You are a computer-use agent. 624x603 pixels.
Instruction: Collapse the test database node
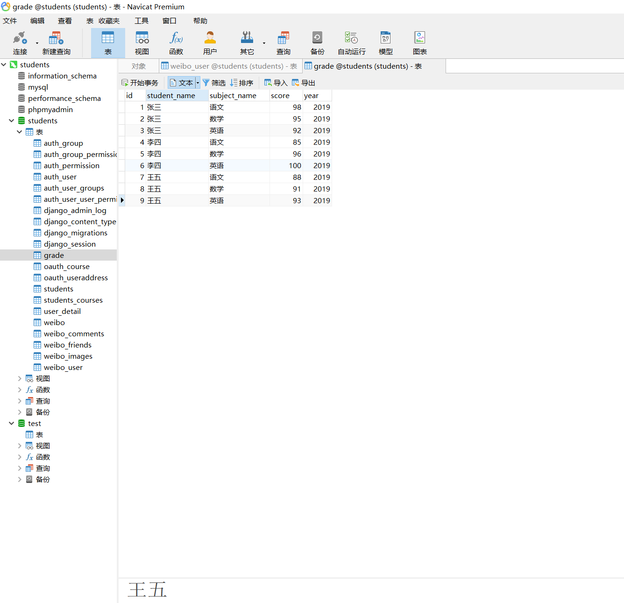12,423
